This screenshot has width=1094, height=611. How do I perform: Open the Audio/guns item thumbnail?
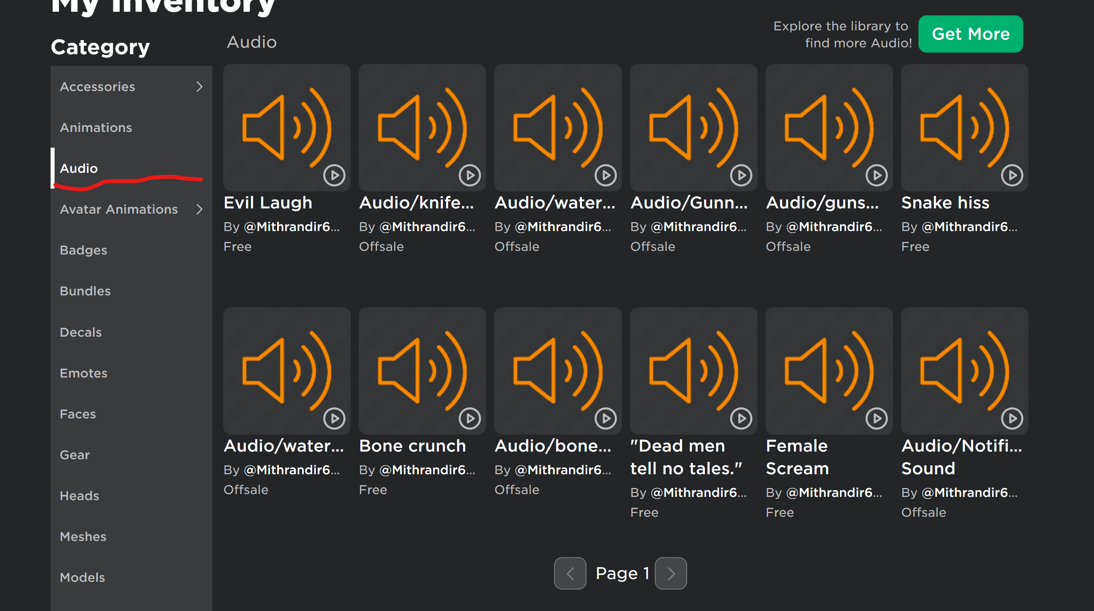coord(829,127)
